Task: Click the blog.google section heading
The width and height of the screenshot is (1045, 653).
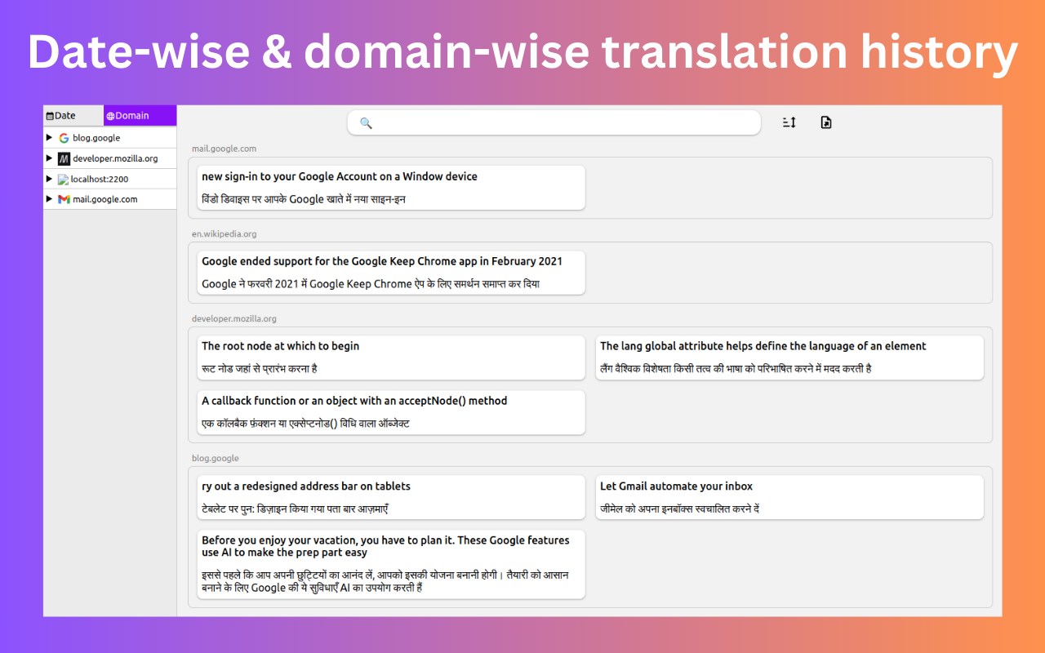Action: [216, 458]
